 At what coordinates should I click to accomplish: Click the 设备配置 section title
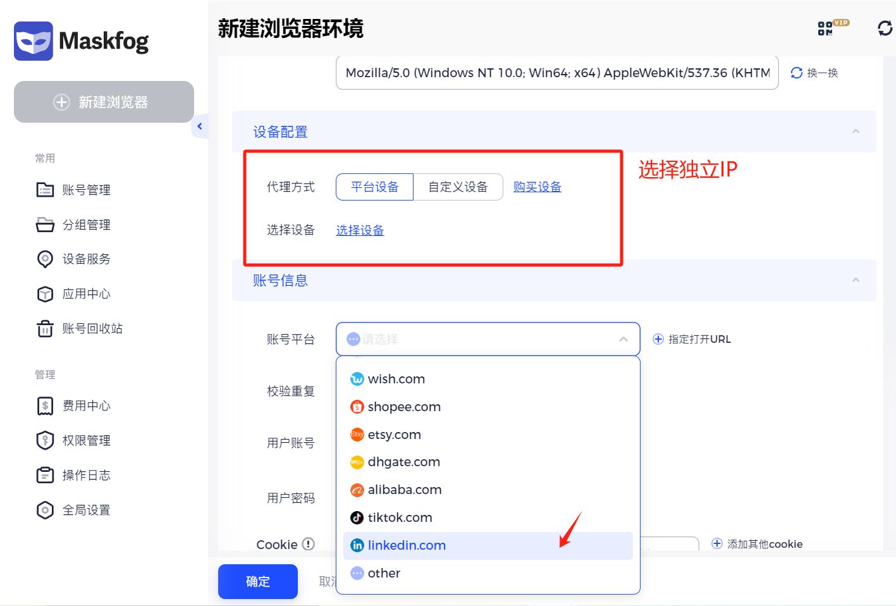click(280, 132)
